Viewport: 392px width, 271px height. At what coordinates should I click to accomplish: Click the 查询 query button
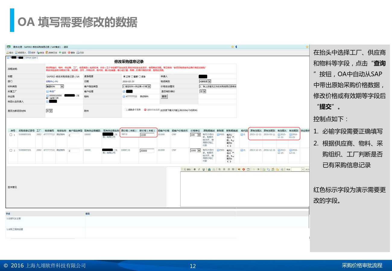pos(164,96)
